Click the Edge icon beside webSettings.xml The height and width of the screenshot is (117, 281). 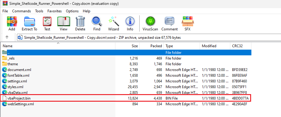5,104
